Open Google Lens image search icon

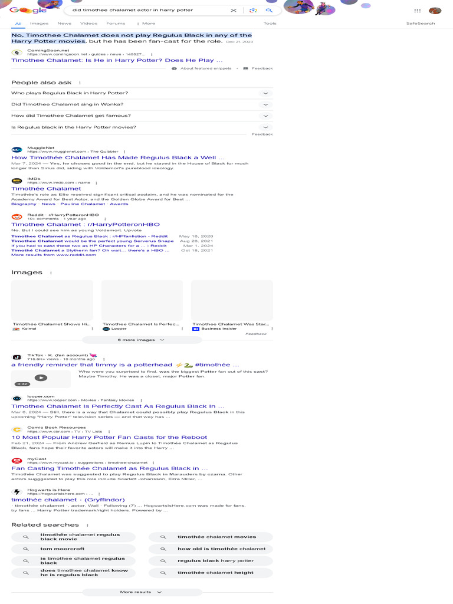click(x=253, y=11)
